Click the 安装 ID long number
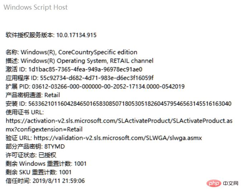 coord(130,104)
